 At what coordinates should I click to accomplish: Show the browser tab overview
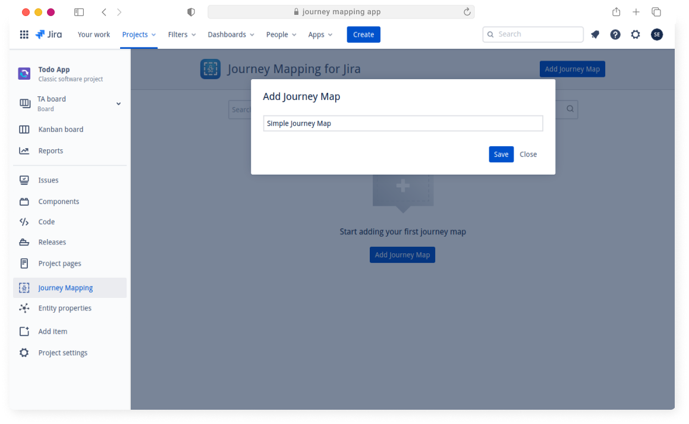[x=656, y=12]
